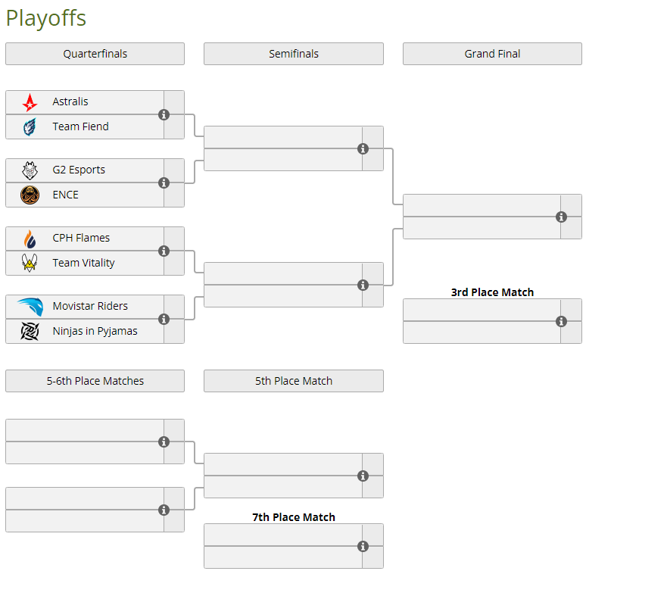Show info for CPH Flames vs Team Vitality
667x596 pixels.
tap(164, 251)
